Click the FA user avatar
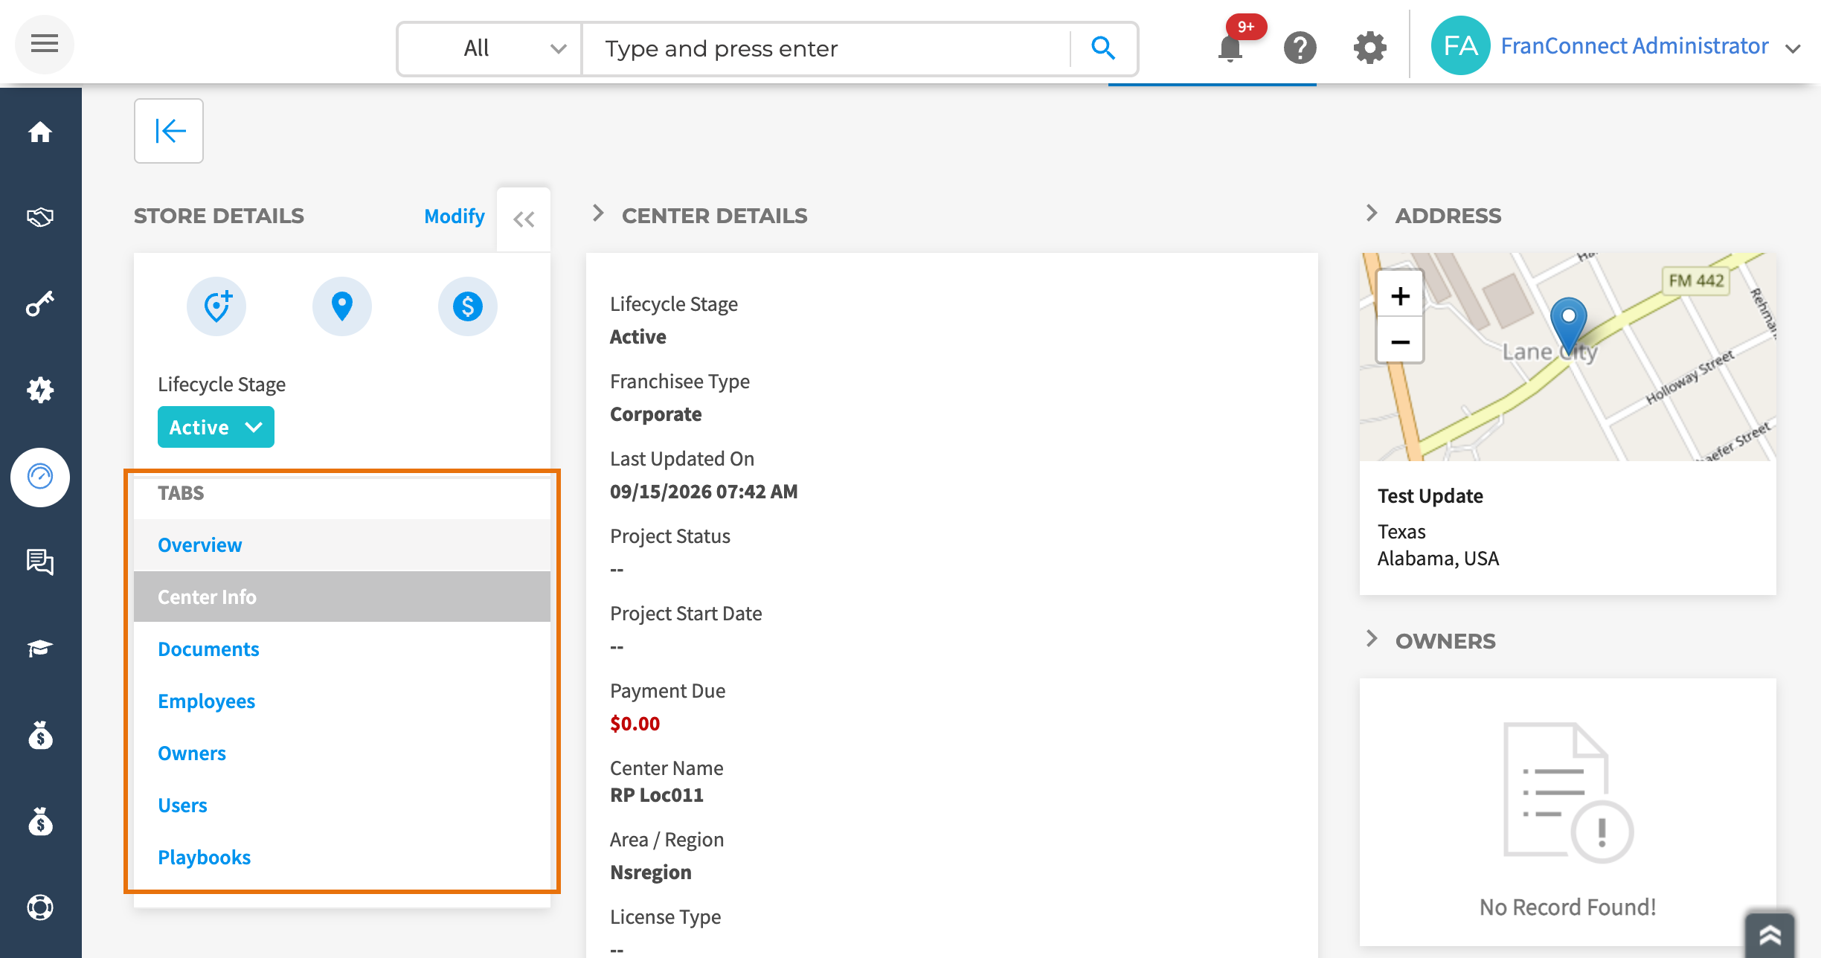The image size is (1821, 958). point(1460,45)
